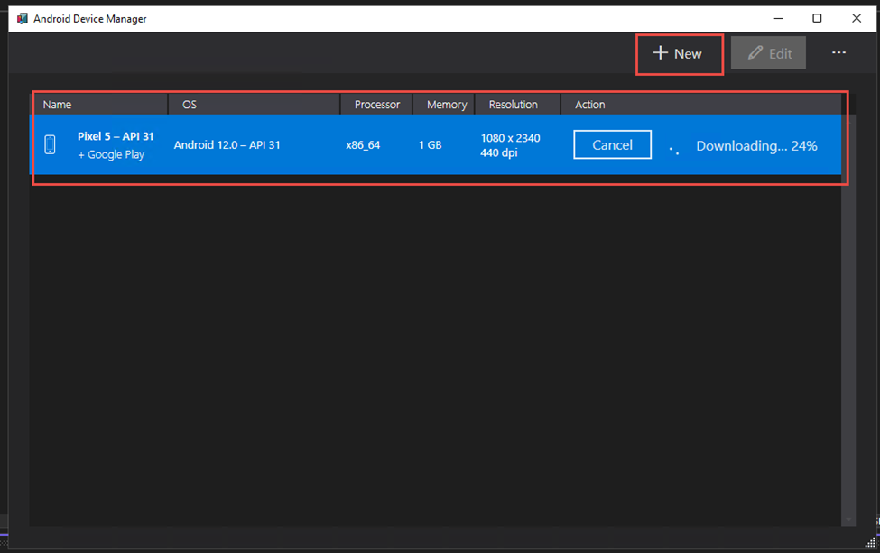Click the Resolution column header
Viewport: 880px width, 553px height.
(x=513, y=105)
